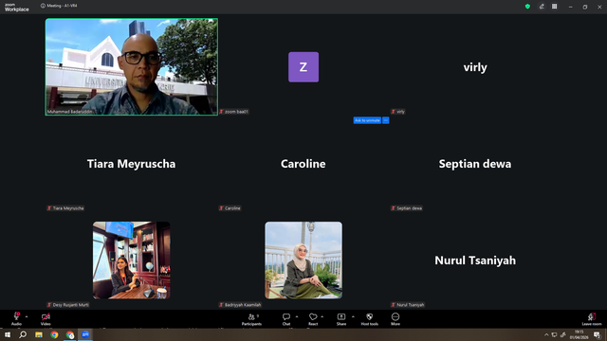
Task: Expand the caret next to React
Action: click(x=322, y=316)
